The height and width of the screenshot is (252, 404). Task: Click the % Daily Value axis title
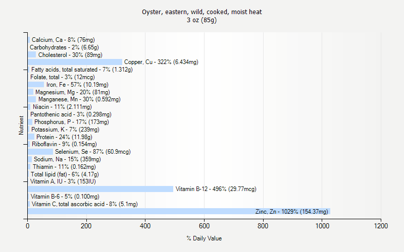point(204,238)
